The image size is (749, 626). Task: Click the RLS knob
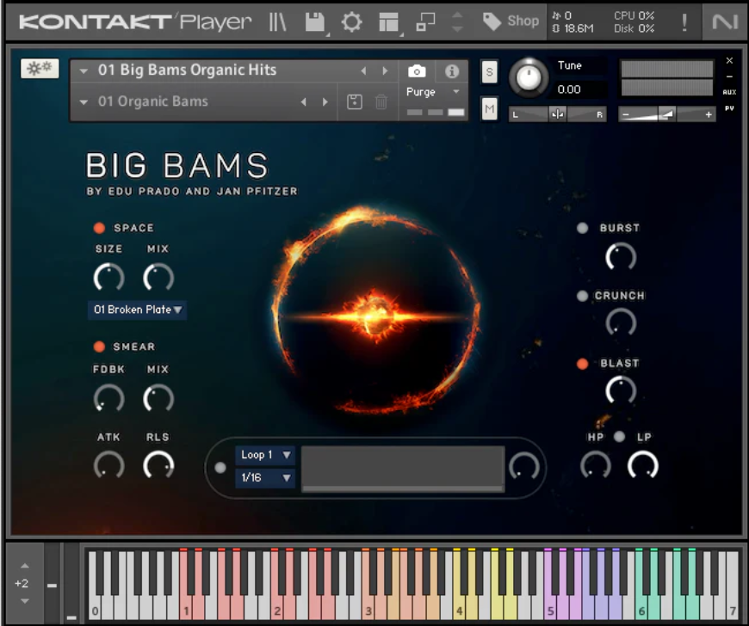(x=158, y=466)
